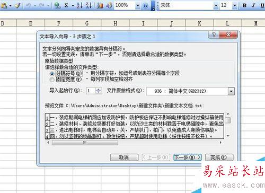Select column E header
Viewport: 265px width, 193px height.
pyautogui.click(x=31, y=23)
